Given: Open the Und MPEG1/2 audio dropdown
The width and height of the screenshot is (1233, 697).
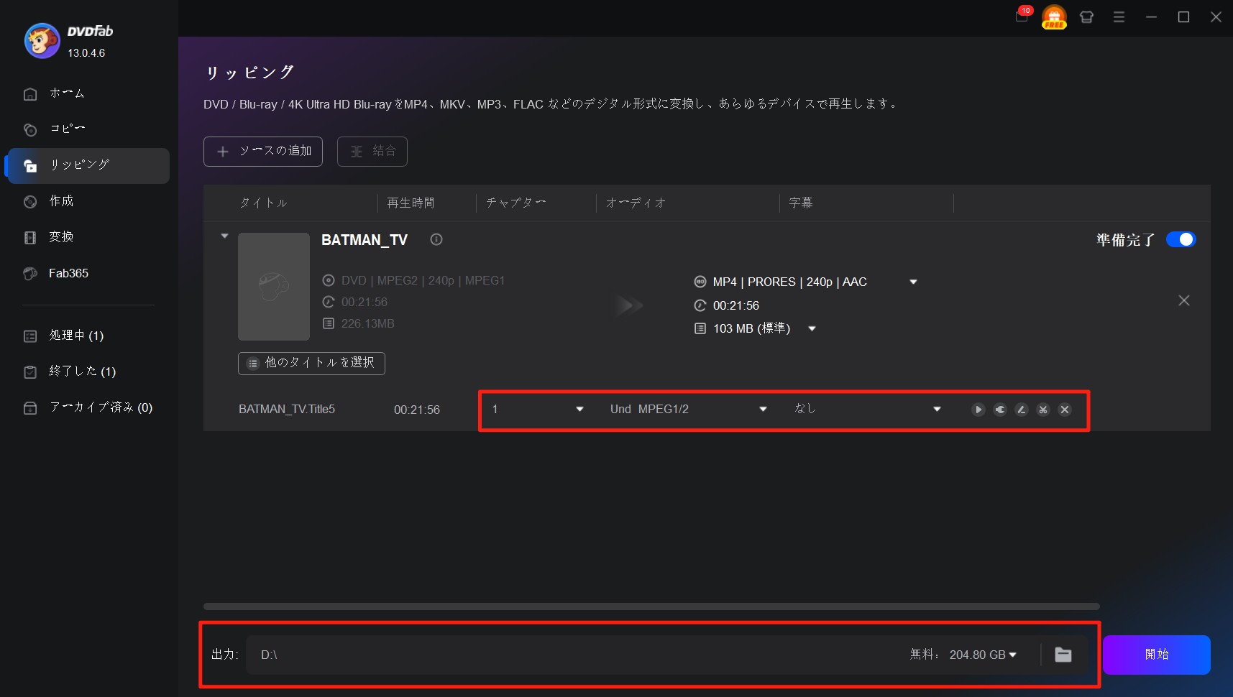Looking at the screenshot, I should pyautogui.click(x=763, y=410).
